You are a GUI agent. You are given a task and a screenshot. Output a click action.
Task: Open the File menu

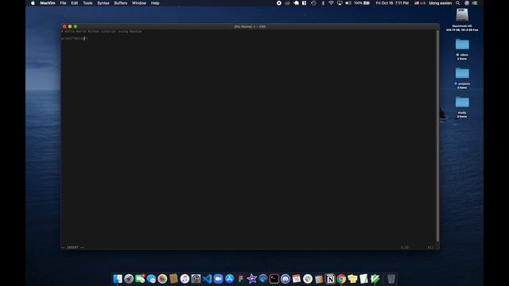[x=63, y=3]
